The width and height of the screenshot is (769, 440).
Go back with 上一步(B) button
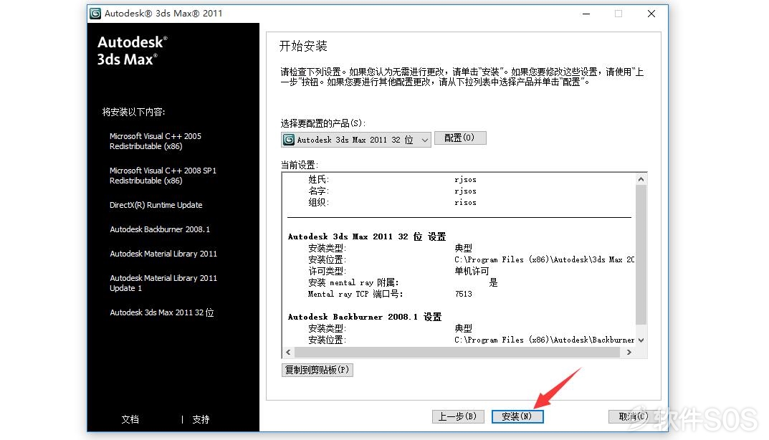[x=457, y=416]
